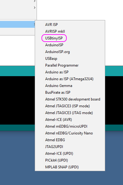The image size is (123, 185).
Task: Select AVR ISP programmer
Action: tap(70, 25)
